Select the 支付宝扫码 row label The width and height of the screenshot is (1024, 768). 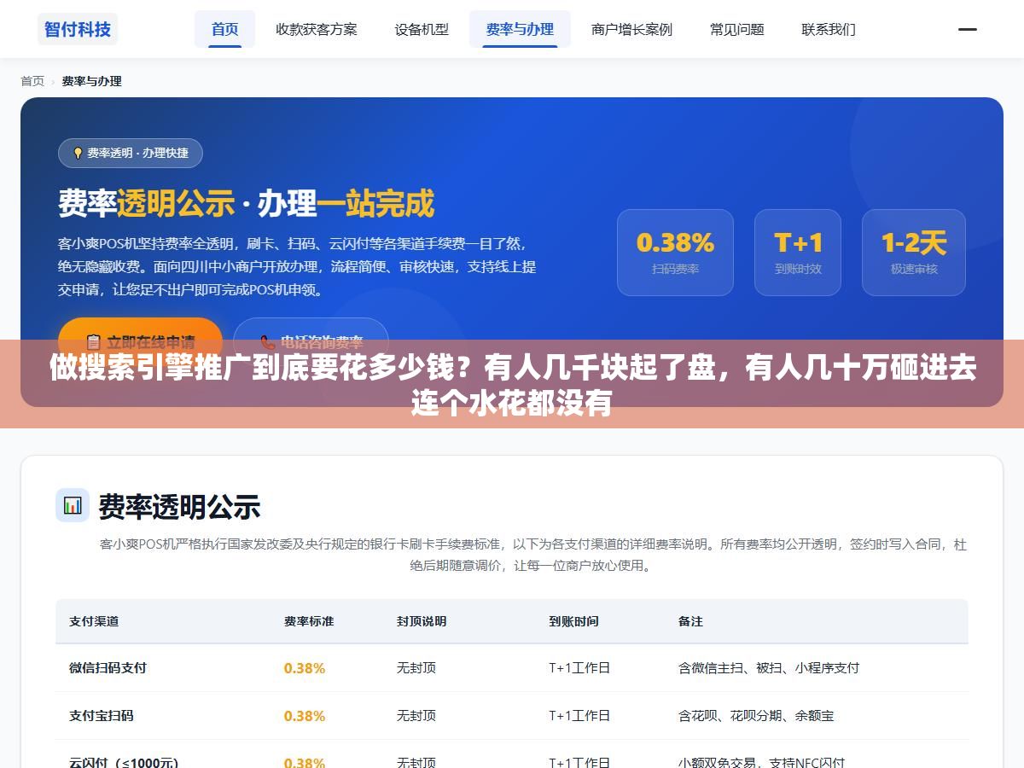102,716
